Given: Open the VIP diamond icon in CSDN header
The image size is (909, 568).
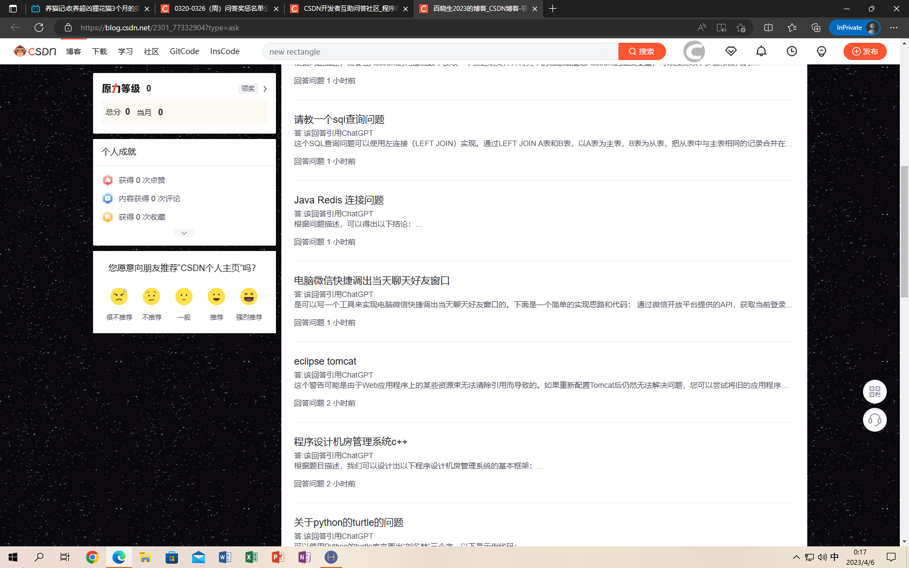Looking at the screenshot, I should [731, 51].
